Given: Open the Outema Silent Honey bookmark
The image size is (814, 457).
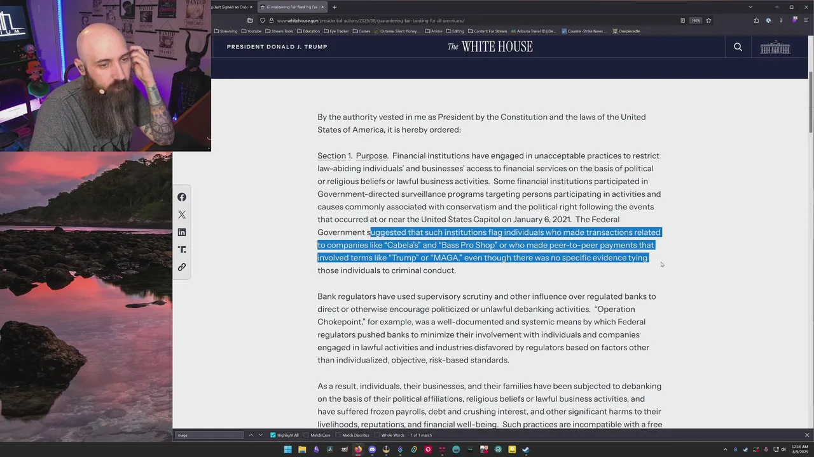Looking at the screenshot, I should coord(398,31).
